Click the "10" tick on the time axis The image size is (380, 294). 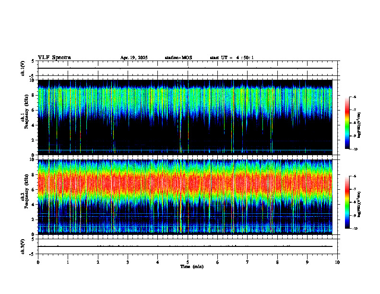pos(337,262)
